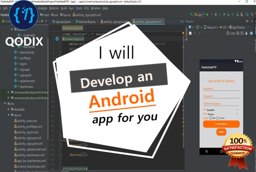Image resolution: width=256 pixels, height=172 pixels.
Task: Collapse the layout folder
Action: tap(8, 115)
